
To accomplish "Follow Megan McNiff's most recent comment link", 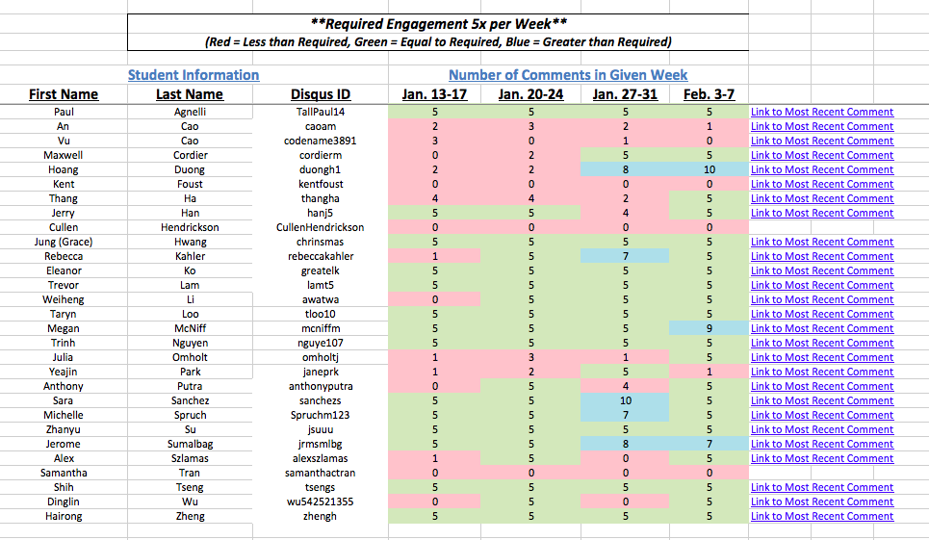I will tap(822, 328).
